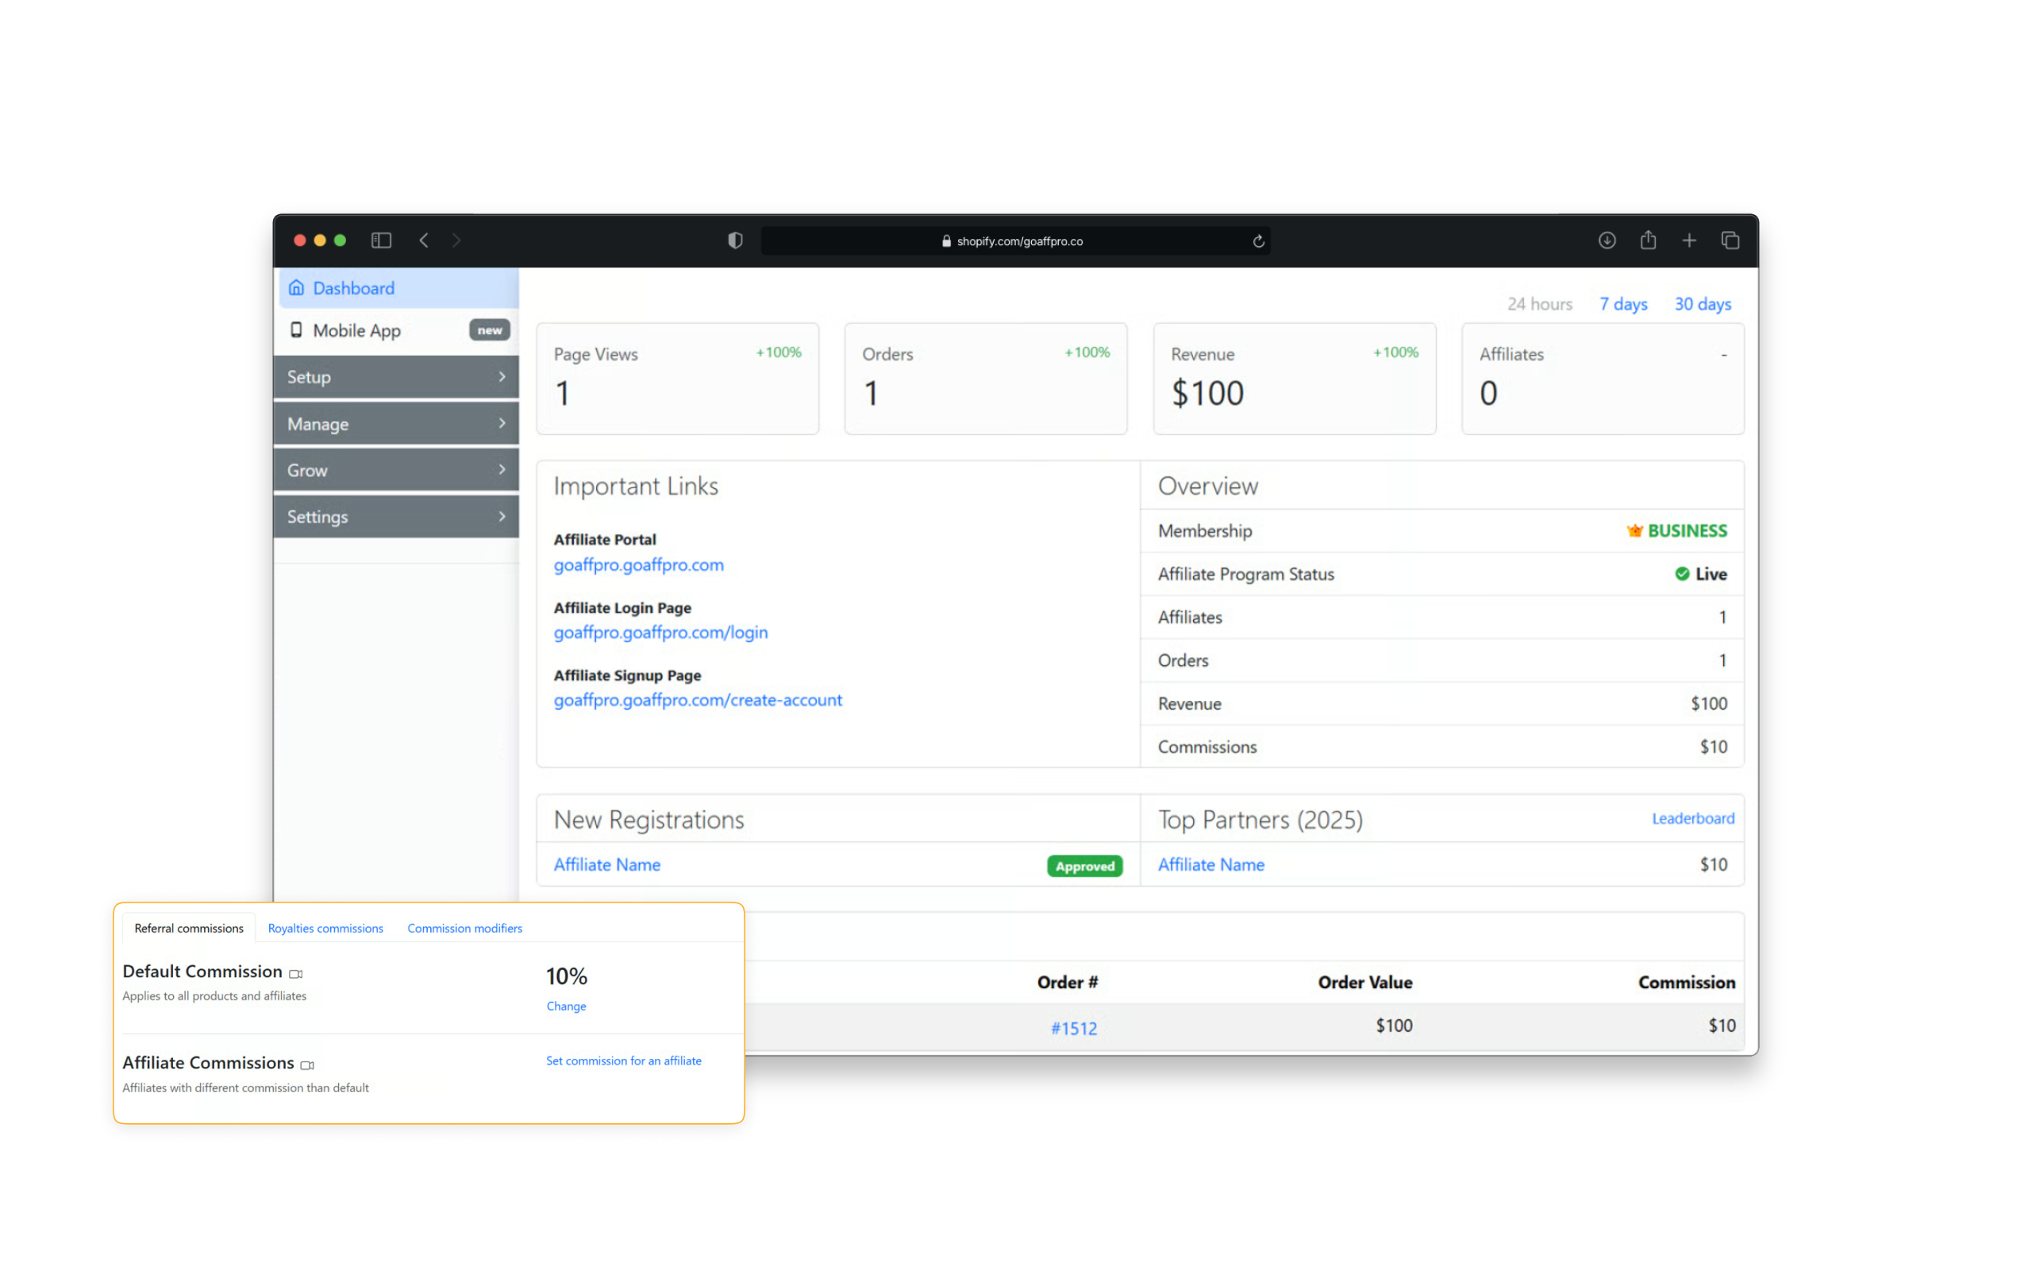Viewport: 2032px width, 1270px height.
Task: Expand the Manage sidebar section
Action: click(396, 423)
